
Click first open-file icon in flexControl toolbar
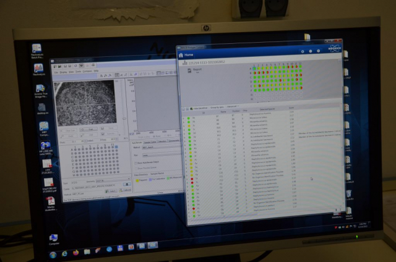coord(55,67)
